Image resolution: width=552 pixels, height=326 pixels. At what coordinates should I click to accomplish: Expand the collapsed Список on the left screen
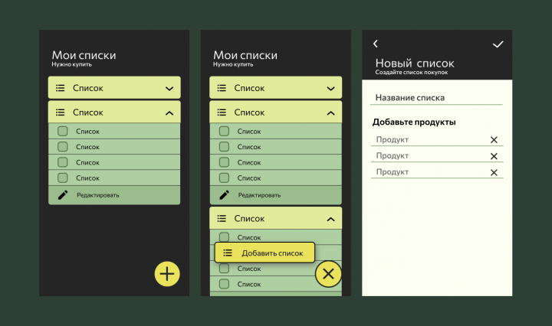click(169, 89)
